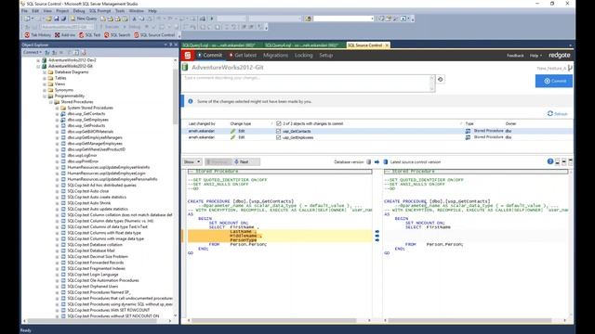This screenshot has height=334, width=595.
Task: Click the New Query toolbar button
Action: pos(84,19)
